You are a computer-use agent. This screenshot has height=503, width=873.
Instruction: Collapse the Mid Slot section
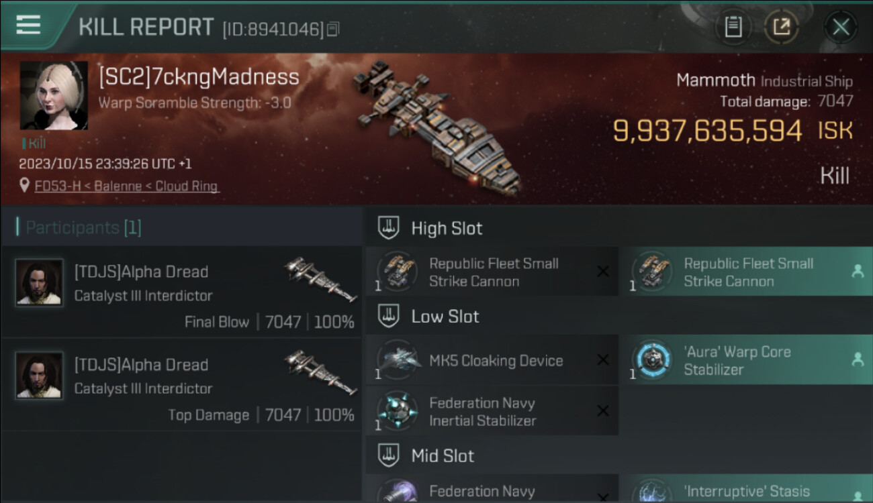point(388,456)
